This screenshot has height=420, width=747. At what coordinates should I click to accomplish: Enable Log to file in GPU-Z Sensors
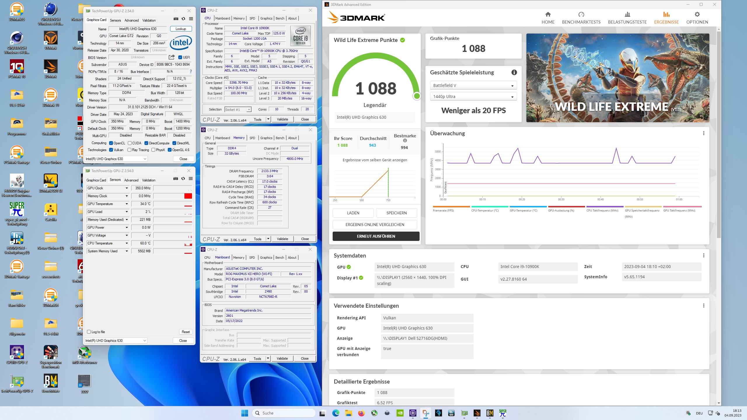coord(89,332)
